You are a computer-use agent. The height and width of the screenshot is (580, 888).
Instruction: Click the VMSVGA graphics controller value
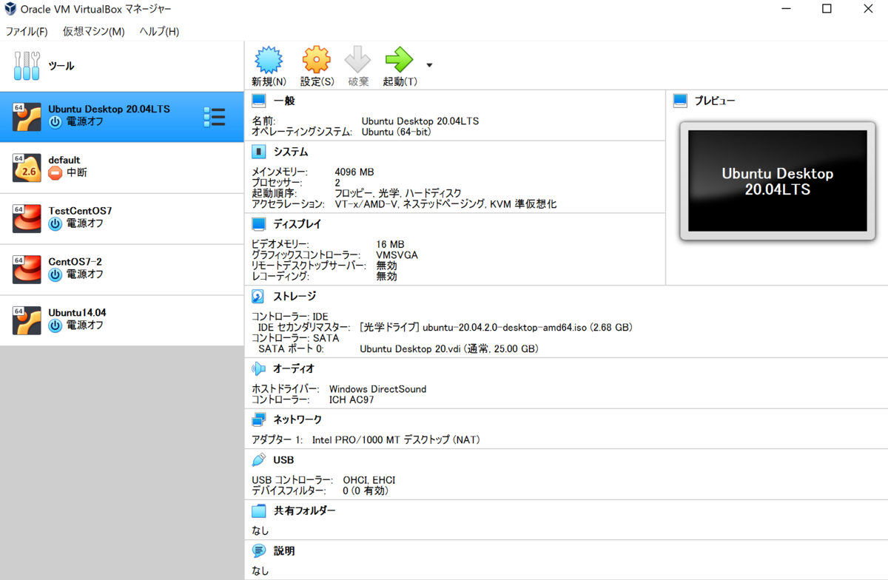click(x=397, y=255)
